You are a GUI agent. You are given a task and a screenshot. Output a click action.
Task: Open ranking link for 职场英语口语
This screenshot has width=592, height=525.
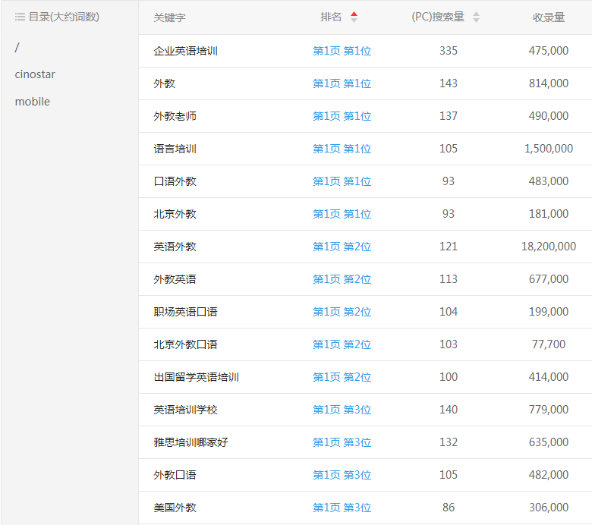[x=342, y=312]
